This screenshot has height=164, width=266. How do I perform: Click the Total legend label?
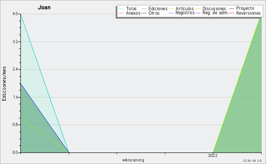pos(131,8)
